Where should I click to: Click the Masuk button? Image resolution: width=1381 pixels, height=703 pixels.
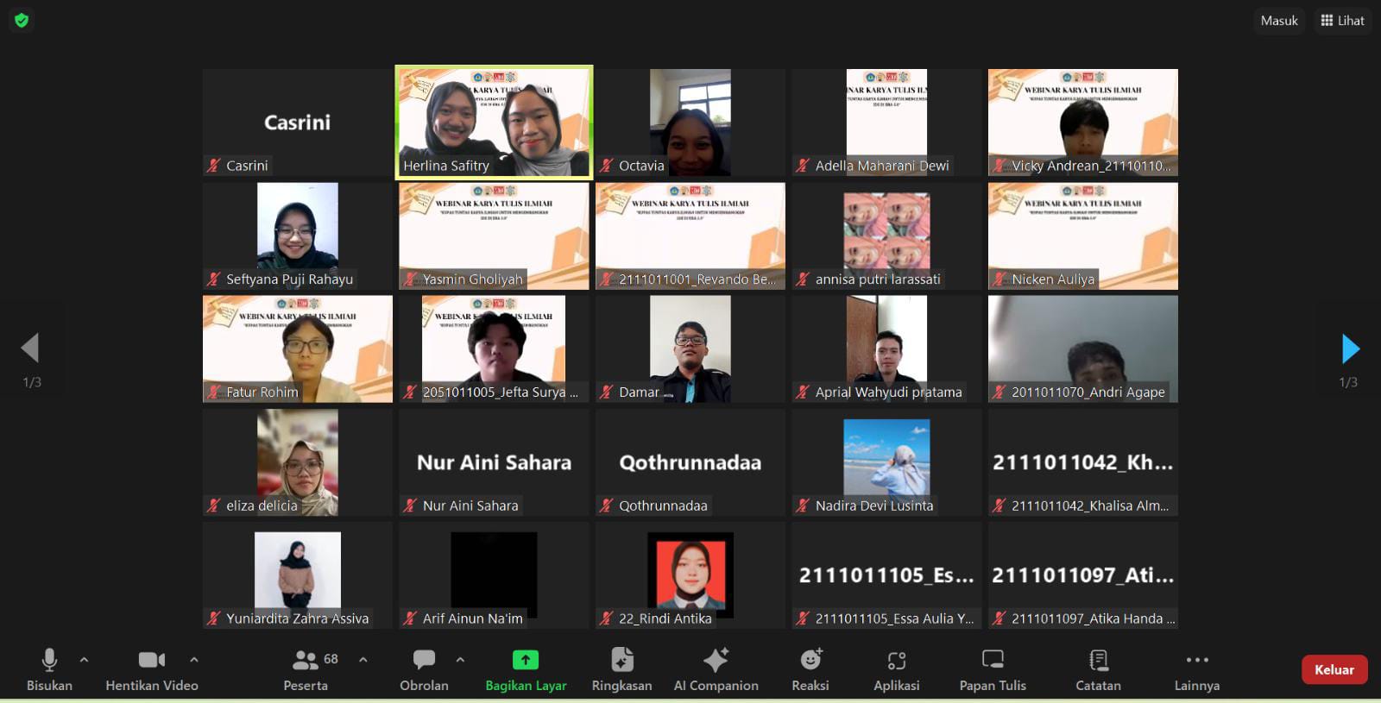(1278, 21)
